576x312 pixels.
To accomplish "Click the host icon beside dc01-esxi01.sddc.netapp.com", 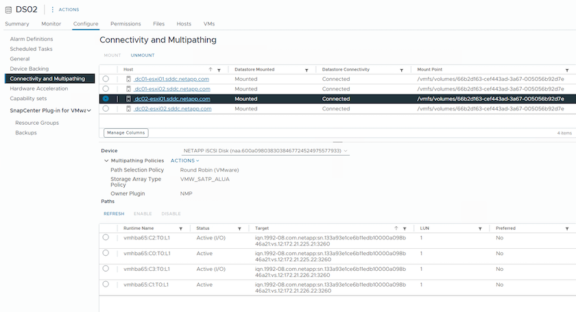I will coord(128,80).
